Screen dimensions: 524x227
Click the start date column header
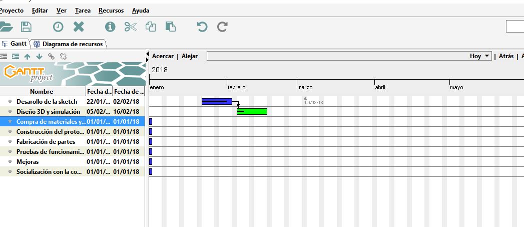coord(99,91)
